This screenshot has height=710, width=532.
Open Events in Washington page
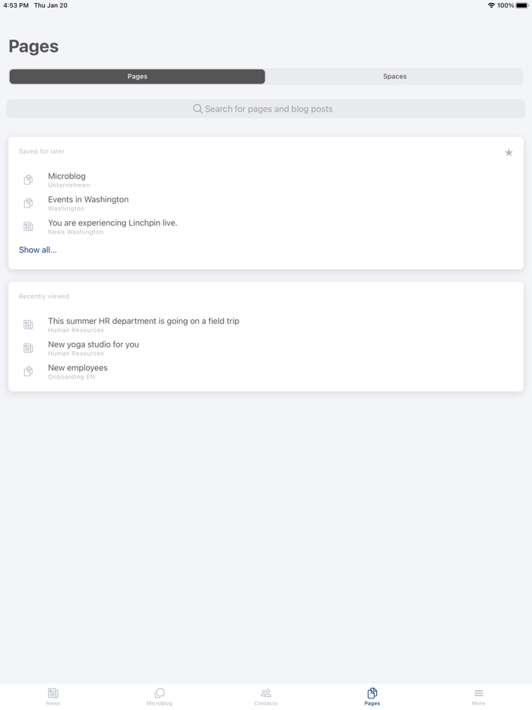(x=88, y=200)
